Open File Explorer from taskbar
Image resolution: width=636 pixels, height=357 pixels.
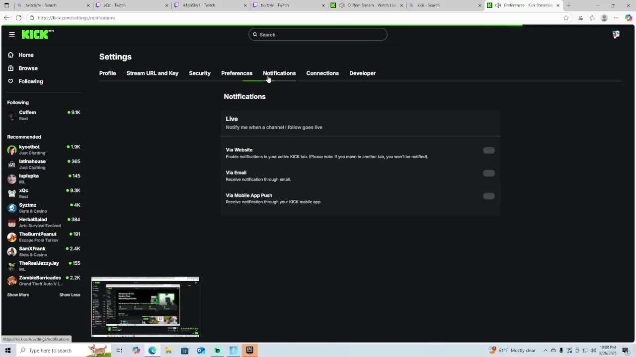(168, 351)
